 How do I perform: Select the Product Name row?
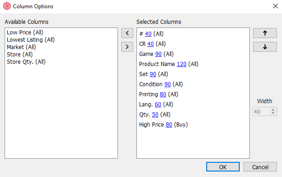[193, 64]
